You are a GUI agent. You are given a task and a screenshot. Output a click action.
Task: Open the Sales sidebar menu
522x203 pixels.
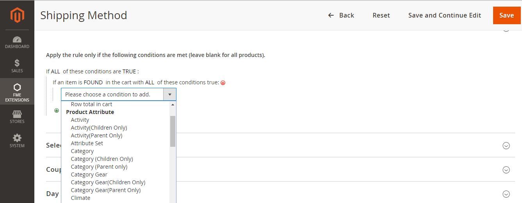(x=17, y=66)
